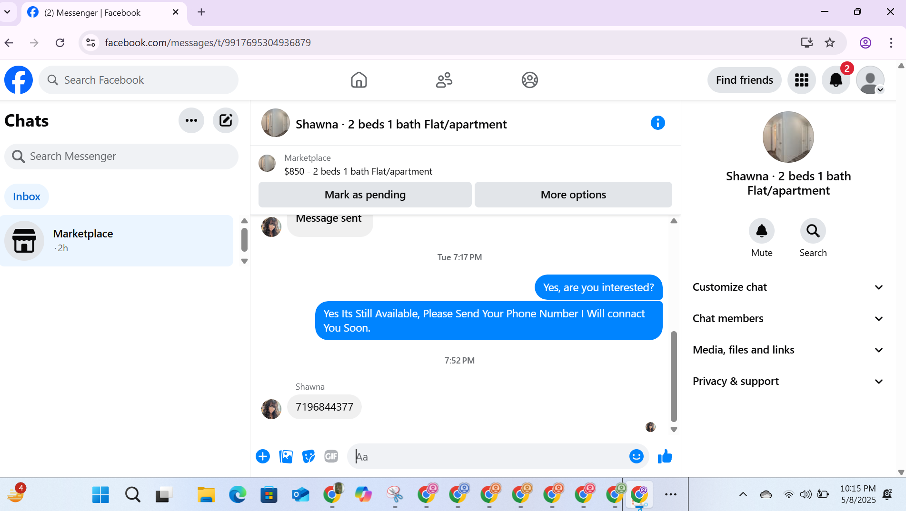
Task: Open the notifications bell with badge
Action: click(836, 80)
